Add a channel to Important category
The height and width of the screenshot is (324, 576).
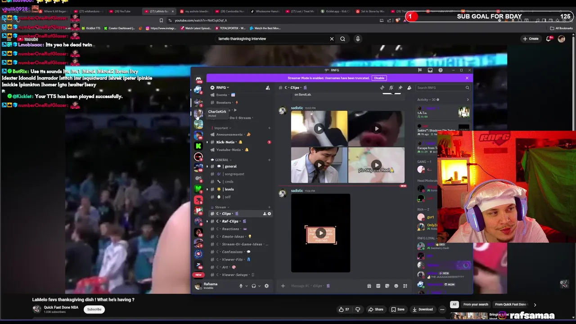tap(269, 128)
